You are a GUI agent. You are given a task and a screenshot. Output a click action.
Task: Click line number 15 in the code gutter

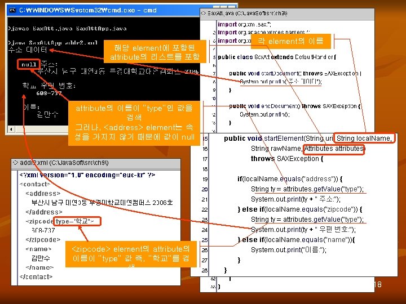[x=205, y=138]
